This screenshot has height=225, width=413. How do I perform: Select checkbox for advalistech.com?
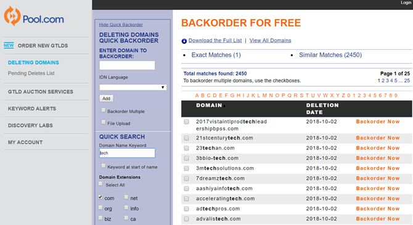(x=187, y=219)
